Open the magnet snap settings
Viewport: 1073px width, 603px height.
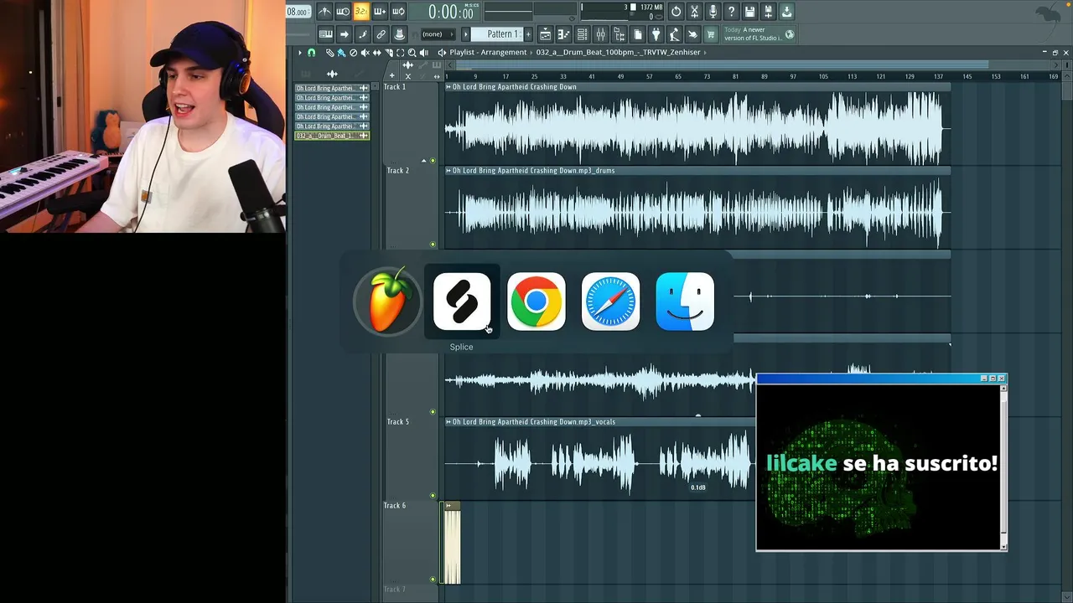(311, 52)
